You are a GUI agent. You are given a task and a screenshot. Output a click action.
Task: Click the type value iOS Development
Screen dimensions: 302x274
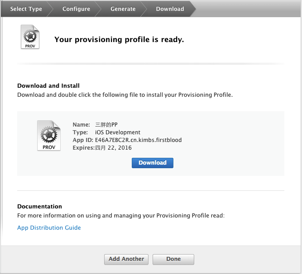point(117,132)
